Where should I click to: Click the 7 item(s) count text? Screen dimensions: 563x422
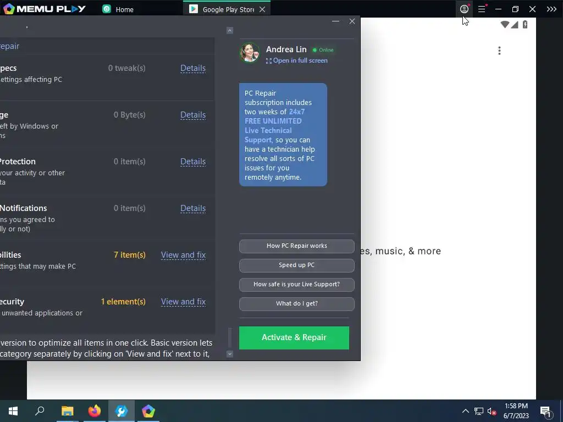(x=130, y=255)
